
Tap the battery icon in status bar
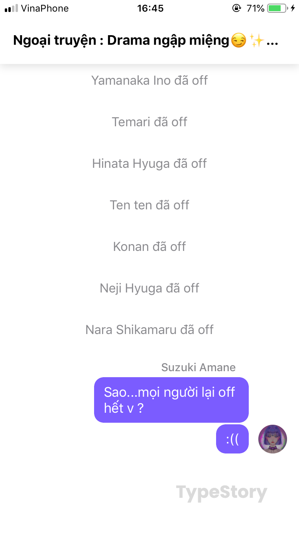(277, 8)
